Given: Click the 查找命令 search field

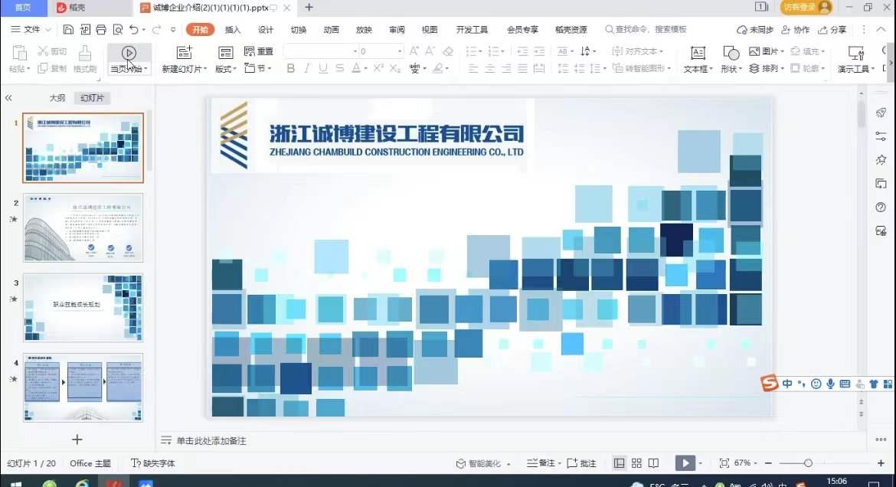Looking at the screenshot, I should [x=646, y=30].
